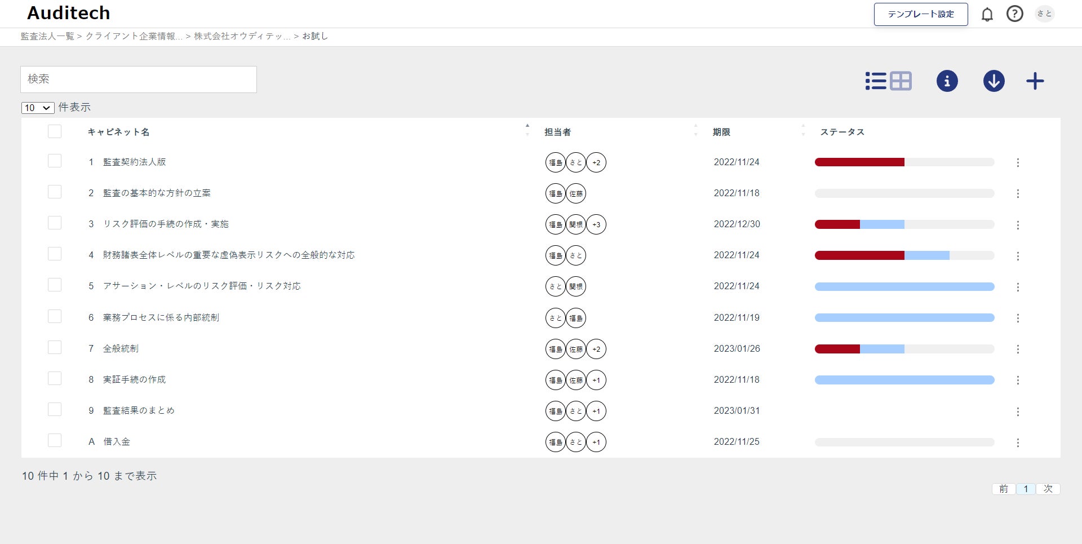The height and width of the screenshot is (544, 1082).
Task: Go to クライアント企業情報 breadcrumb
Action: tap(134, 36)
